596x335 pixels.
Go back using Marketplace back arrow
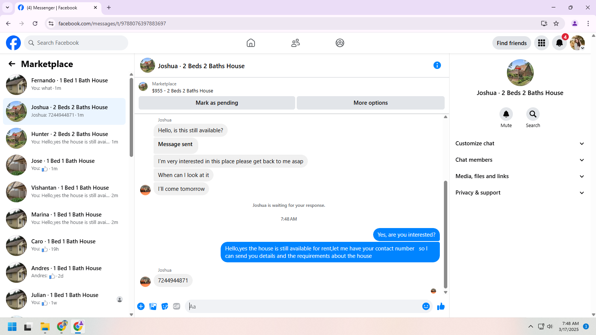pyautogui.click(x=12, y=64)
